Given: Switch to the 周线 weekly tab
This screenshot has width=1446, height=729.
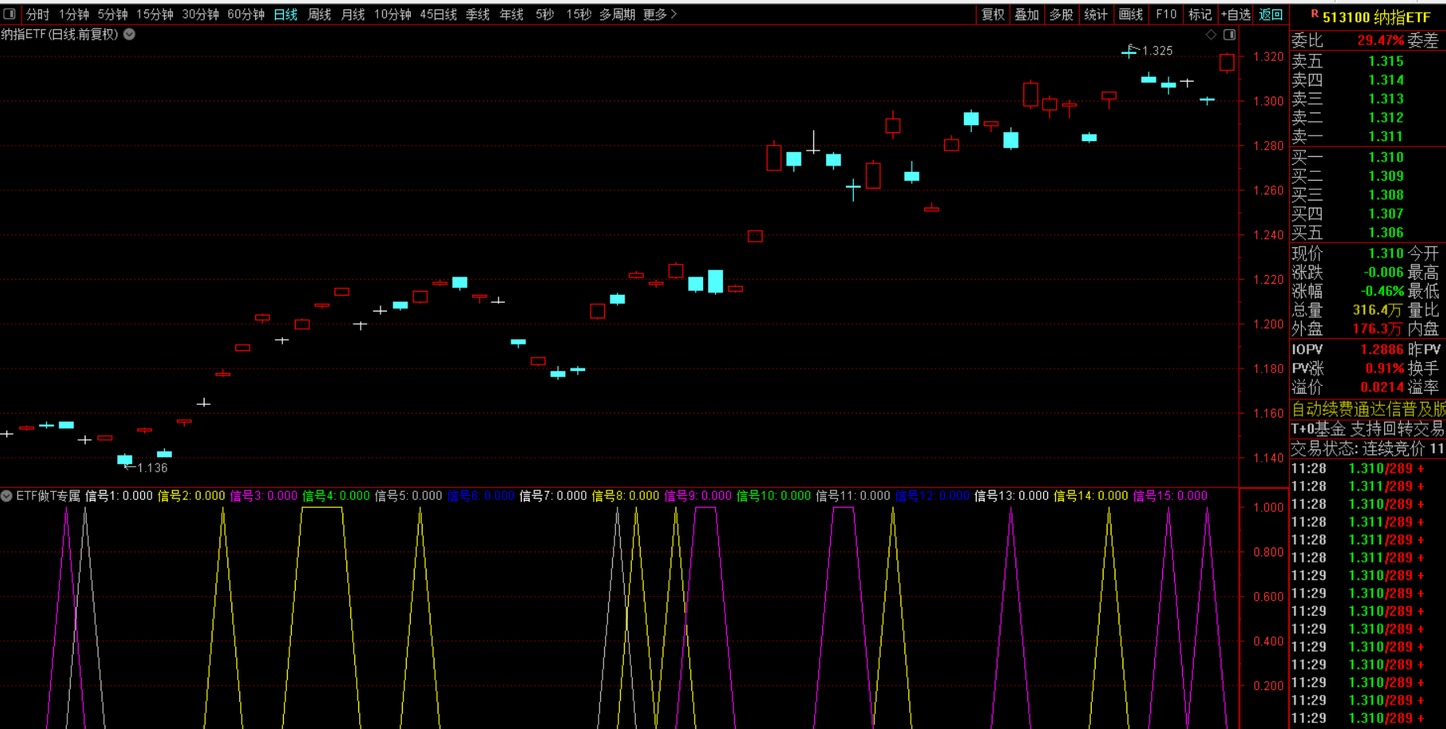Looking at the screenshot, I should pos(319,14).
